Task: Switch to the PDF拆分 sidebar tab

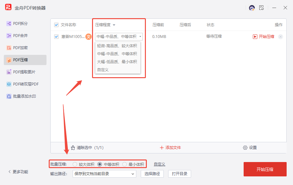Action: [x=25, y=24]
